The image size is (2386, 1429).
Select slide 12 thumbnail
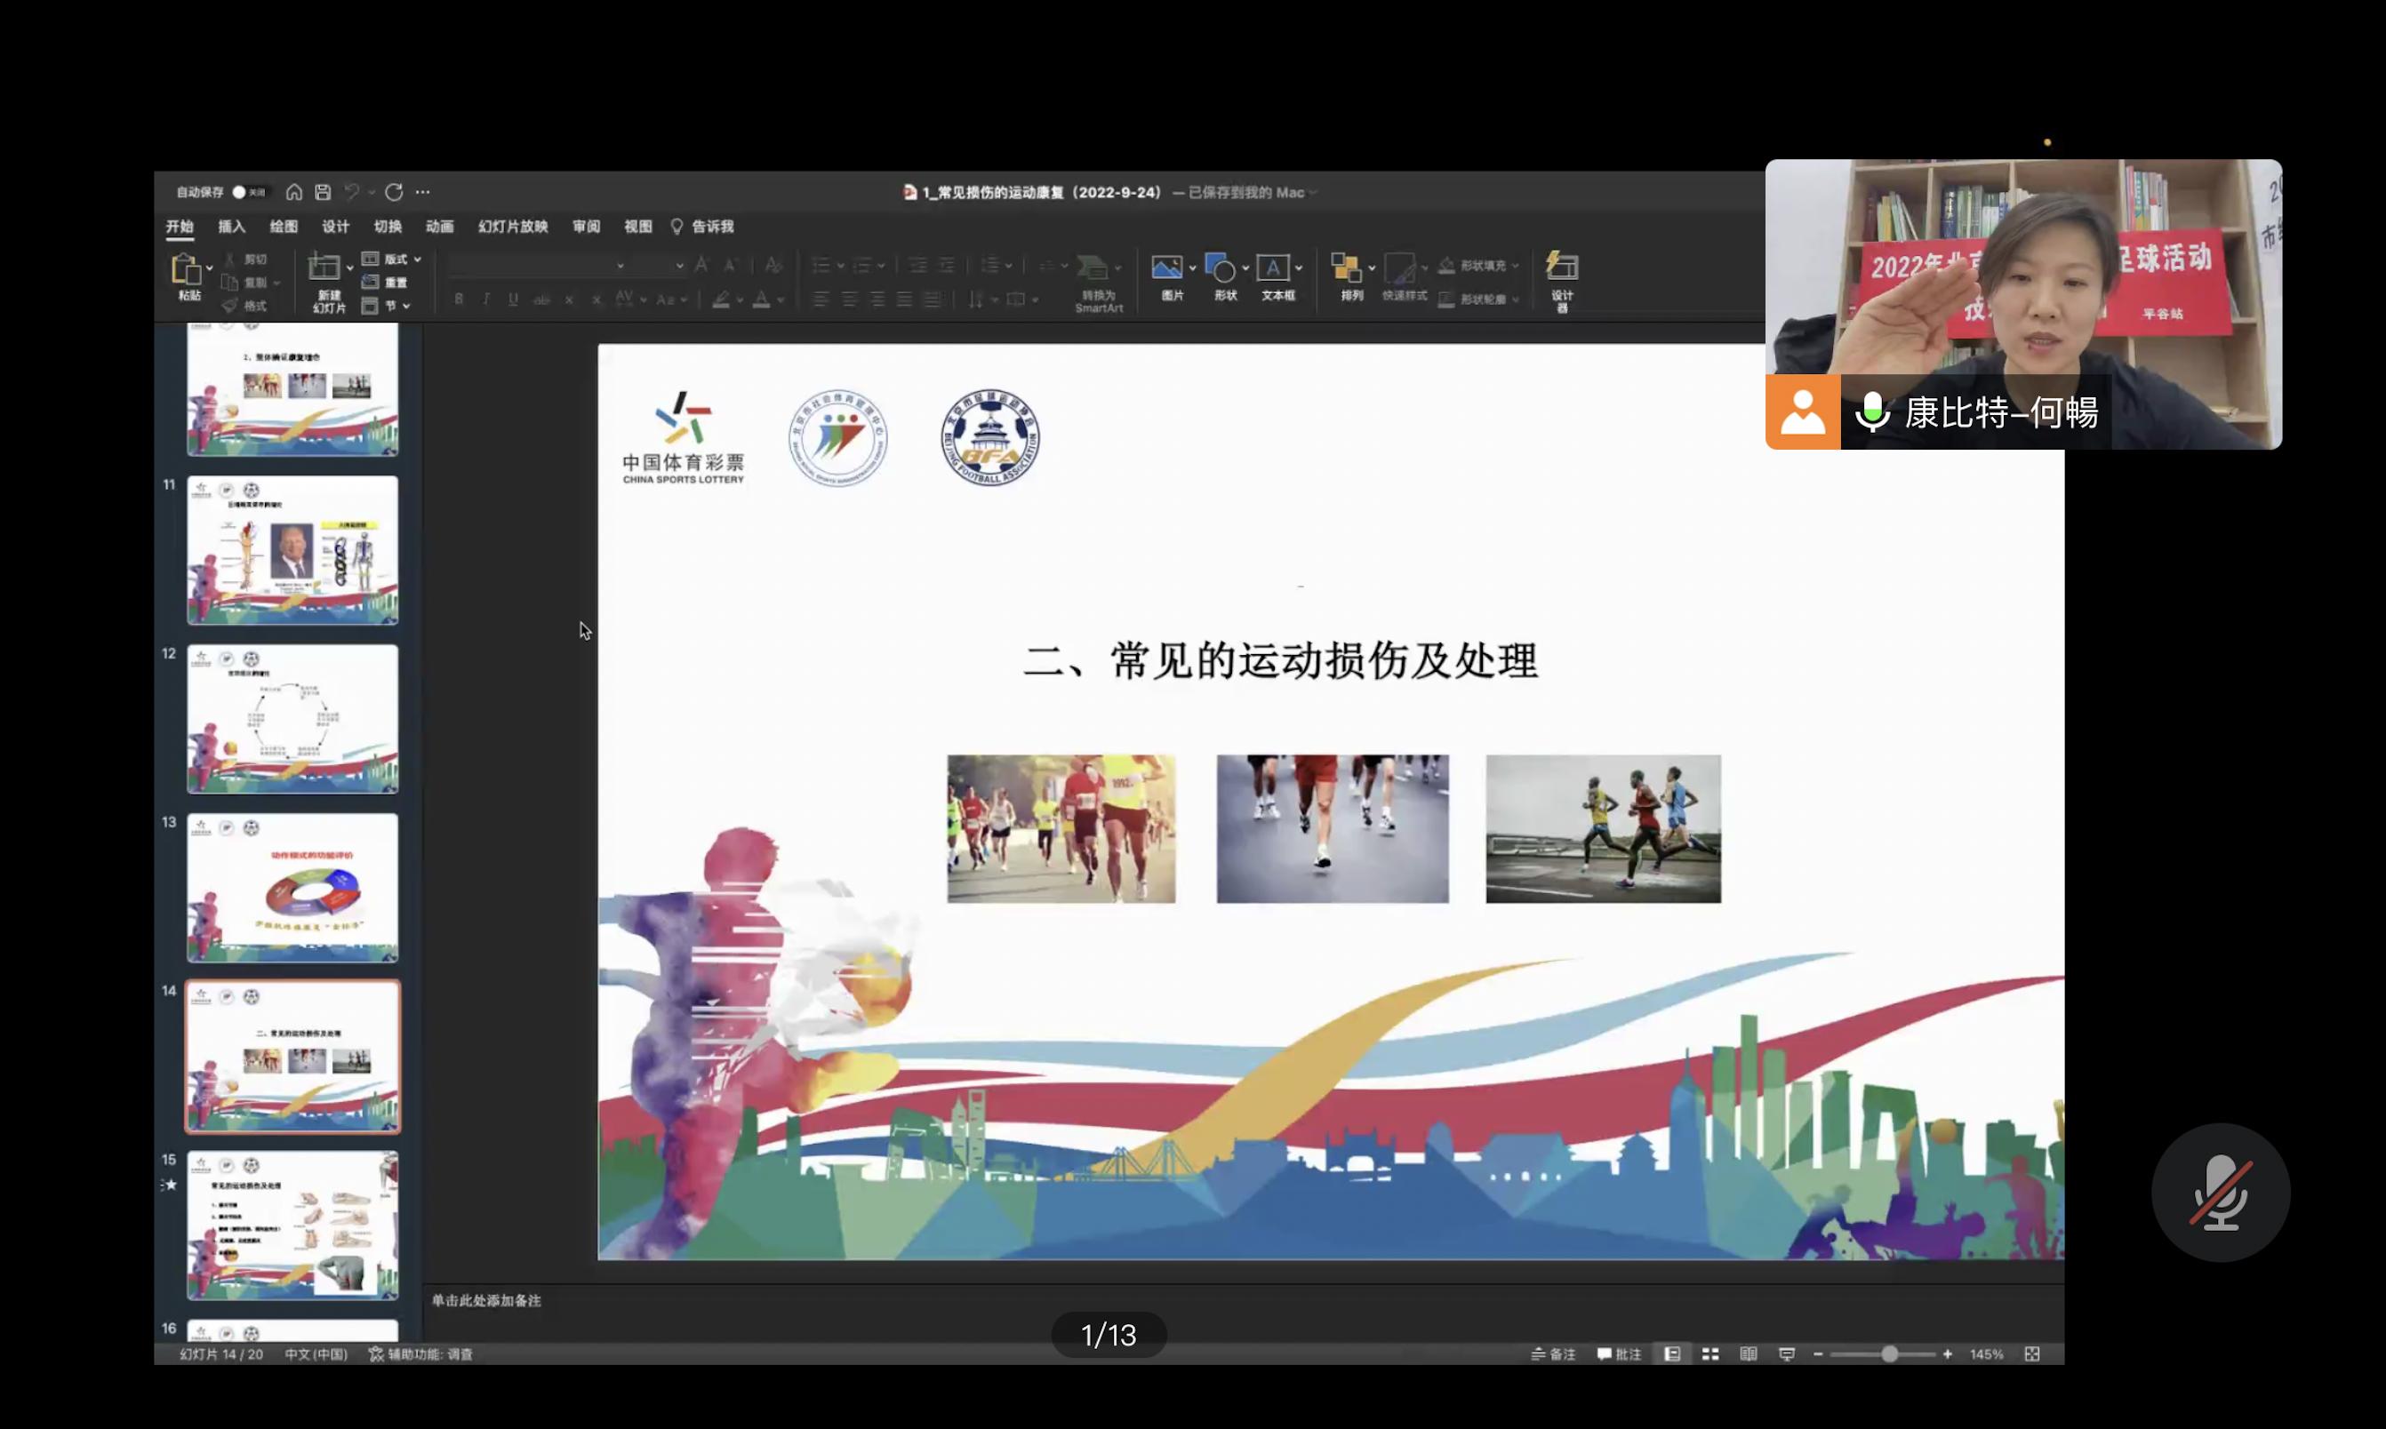tap(292, 718)
